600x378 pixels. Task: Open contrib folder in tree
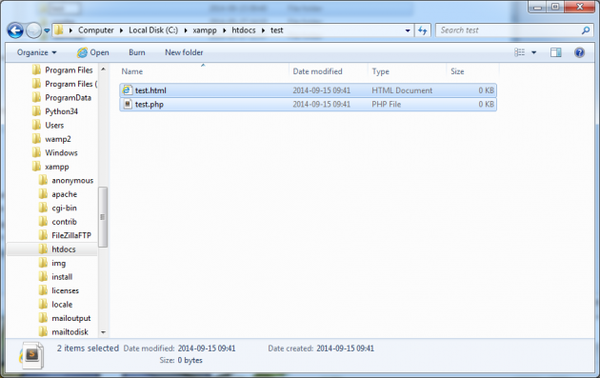[65, 222]
